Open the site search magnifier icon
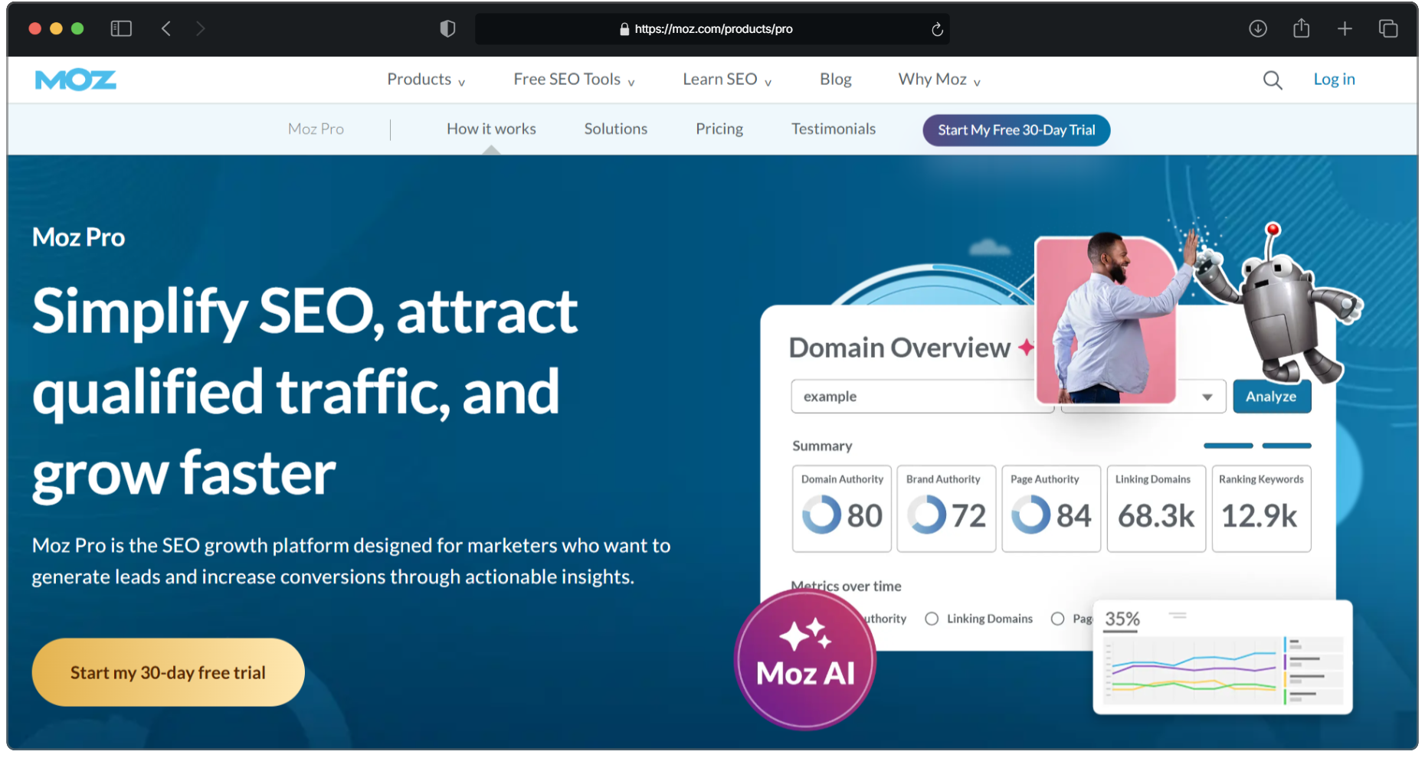The width and height of the screenshot is (1425, 758). click(x=1273, y=80)
